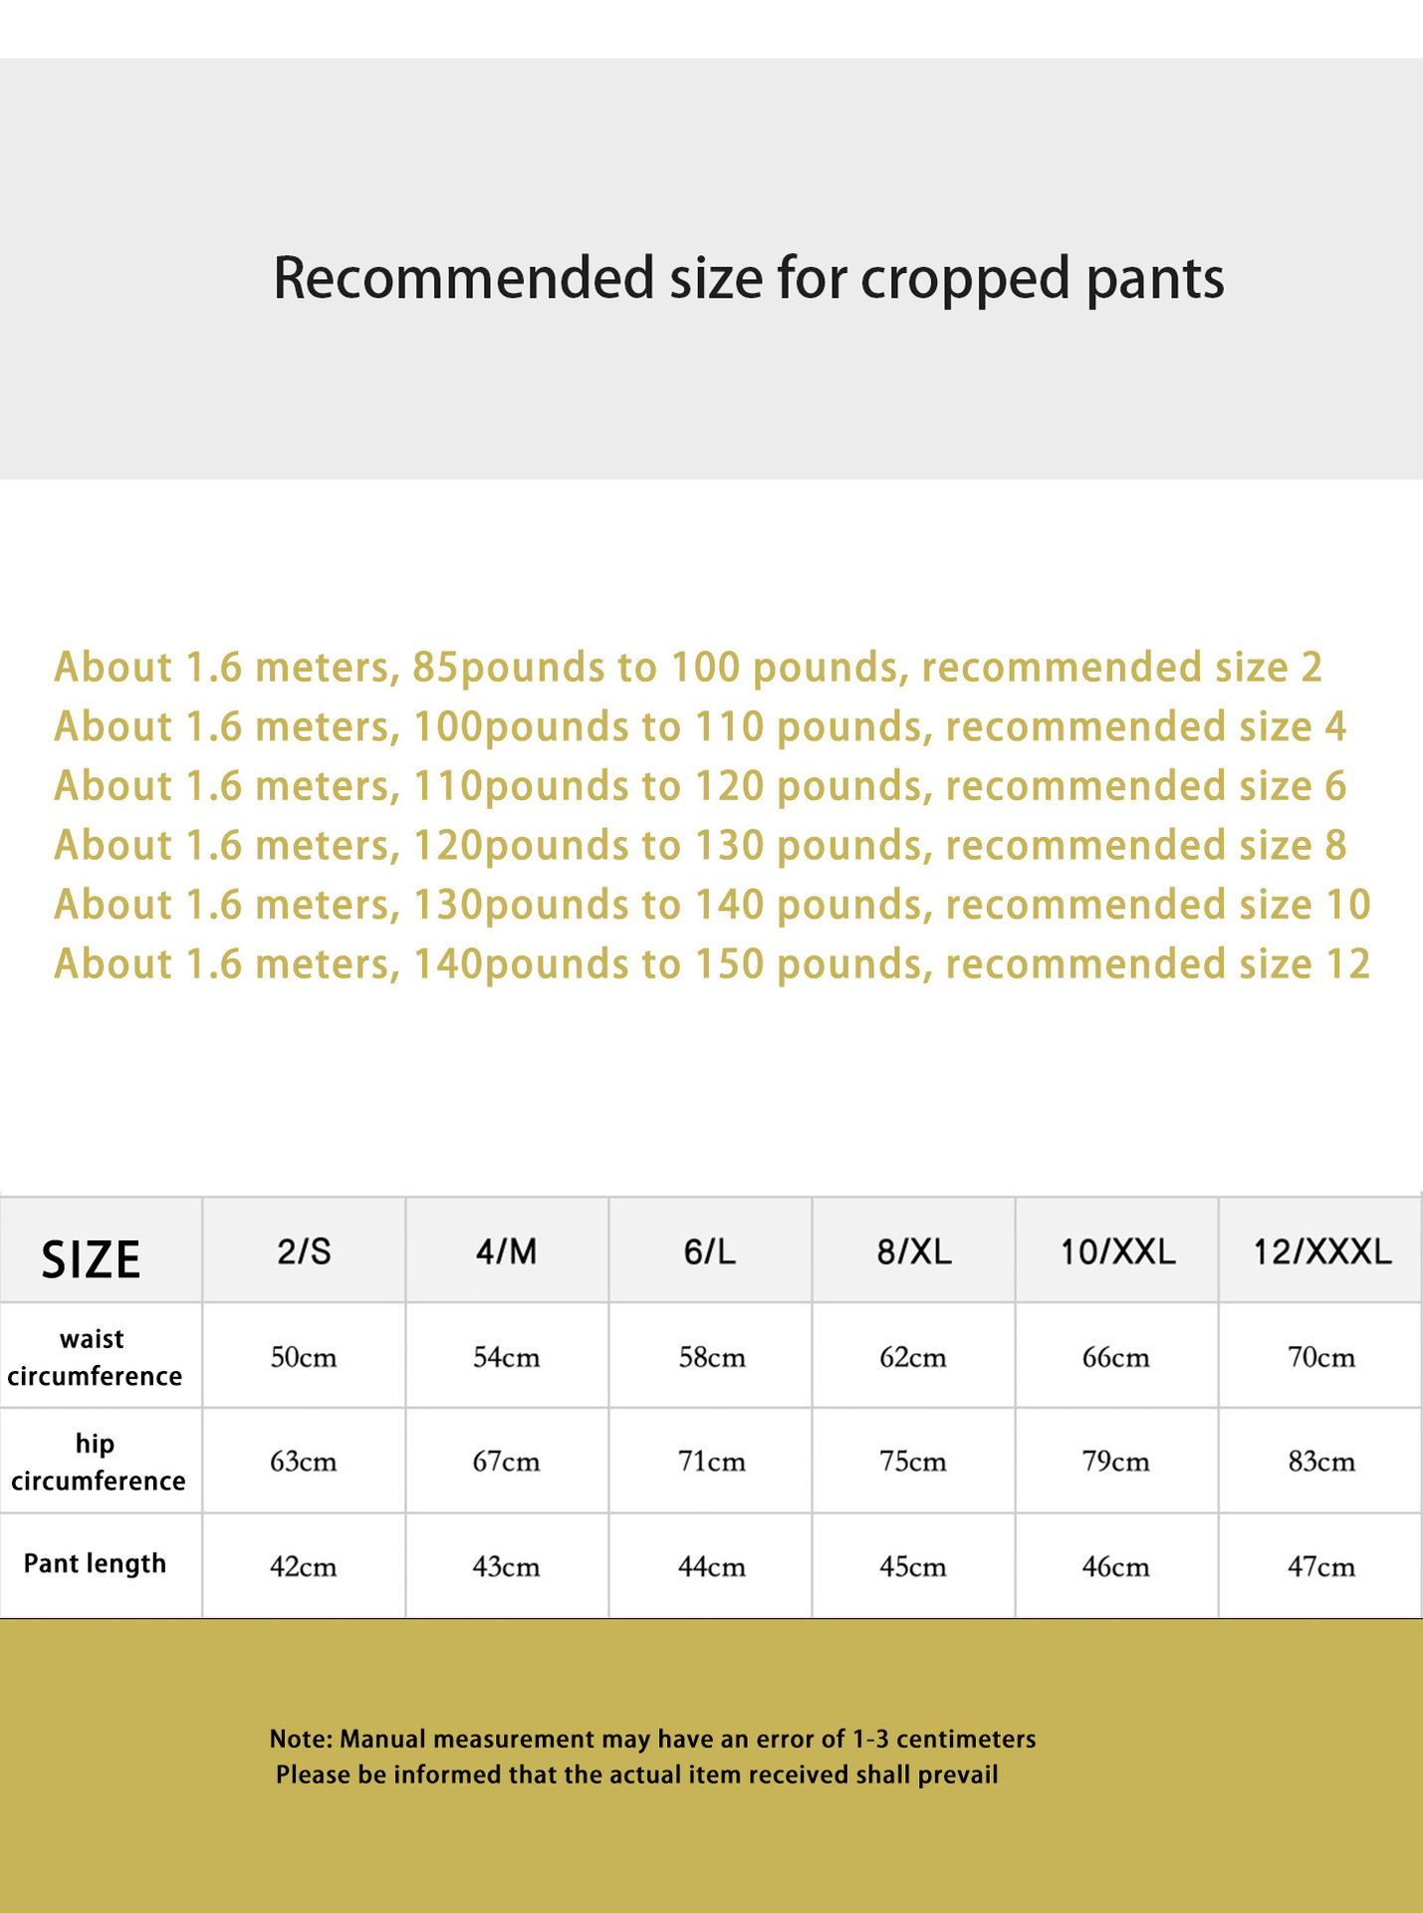Click the "Recommended size for cropped pants" heading

point(748,278)
